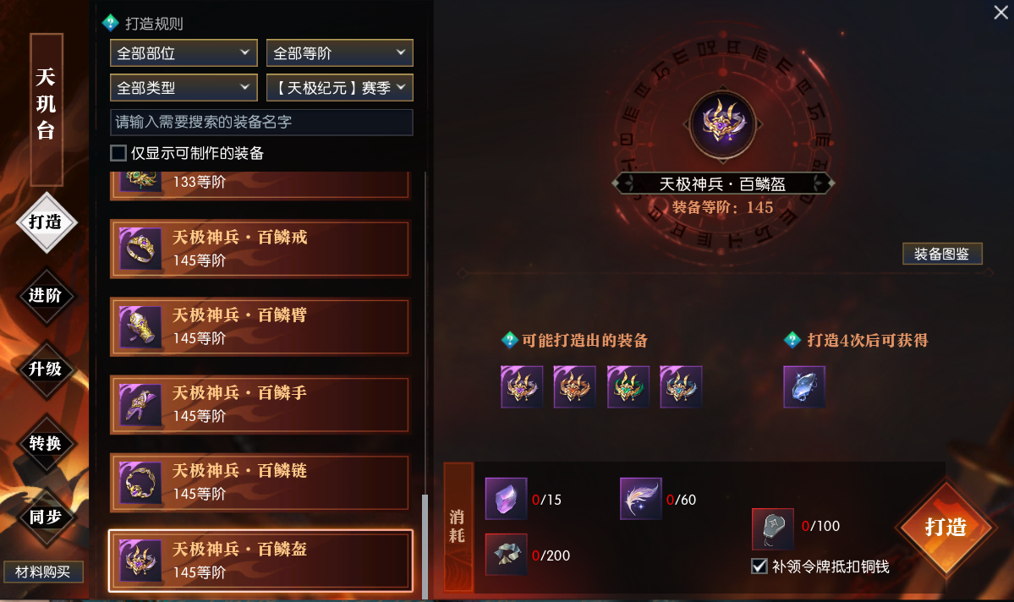Click the large 百鳞盔 helmet emblem

coord(722,124)
